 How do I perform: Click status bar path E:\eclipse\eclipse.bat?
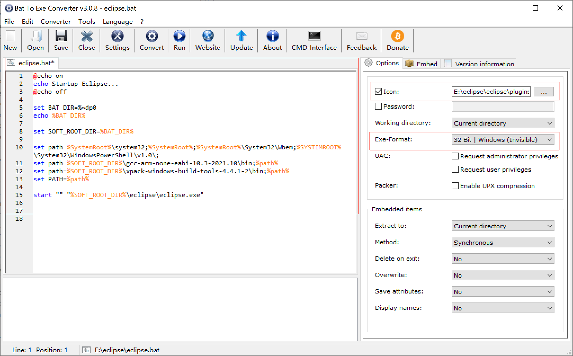pyautogui.click(x=127, y=350)
